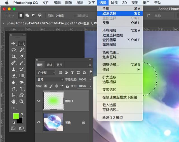The height and width of the screenshot is (142, 179).
Task: Click the 图层 1 layer thumbnail
Action: (x=53, y=101)
